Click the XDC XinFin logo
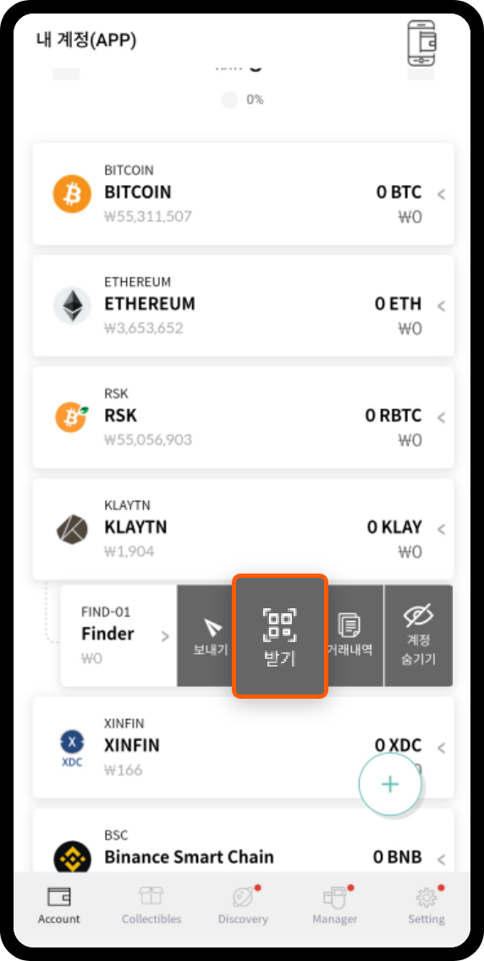This screenshot has width=484, height=961. point(72,749)
